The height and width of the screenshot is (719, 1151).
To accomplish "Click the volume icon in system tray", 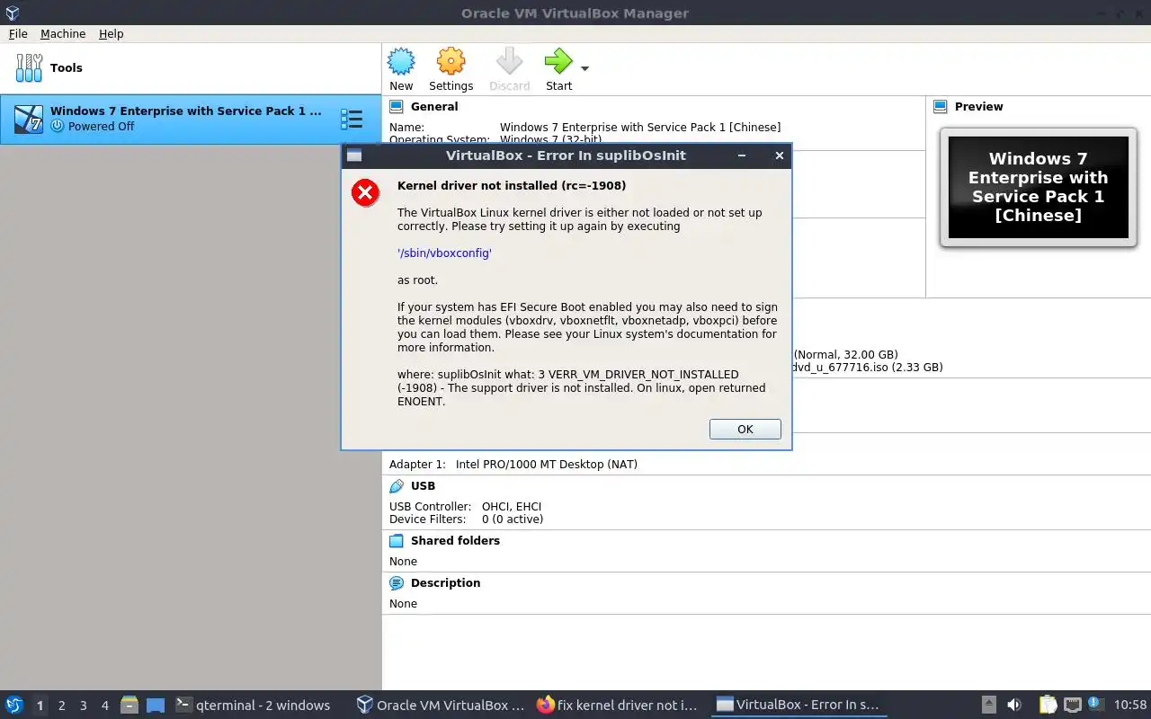I will tap(1014, 706).
